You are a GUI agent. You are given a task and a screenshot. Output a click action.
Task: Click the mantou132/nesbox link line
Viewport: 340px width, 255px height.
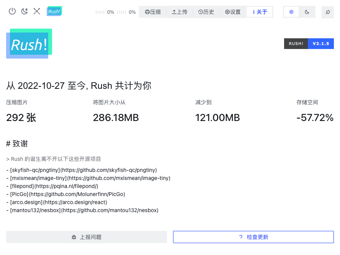point(82,210)
